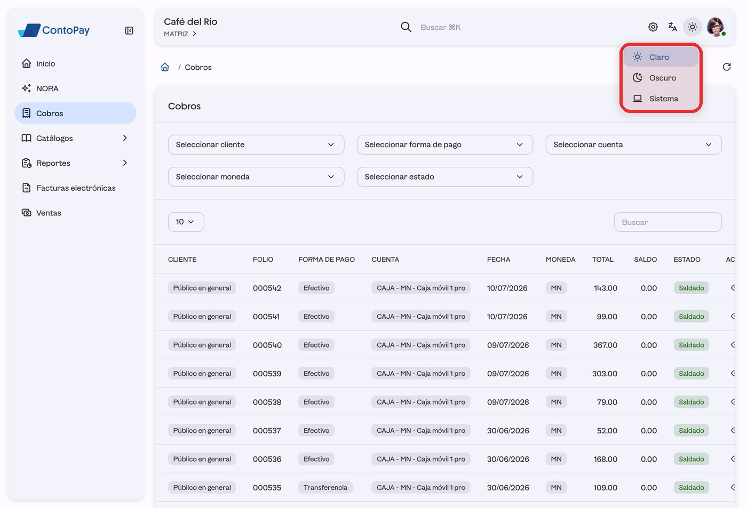Open the action icon on row 000537

point(733,430)
